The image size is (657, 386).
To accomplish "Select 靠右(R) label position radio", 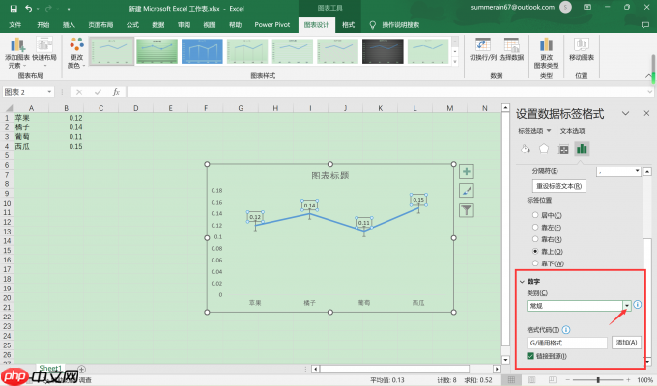I will pos(535,239).
